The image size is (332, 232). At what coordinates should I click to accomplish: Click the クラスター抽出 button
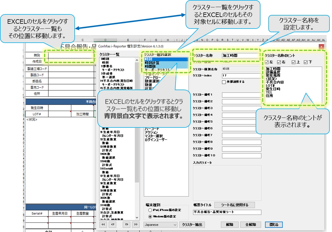192,225
